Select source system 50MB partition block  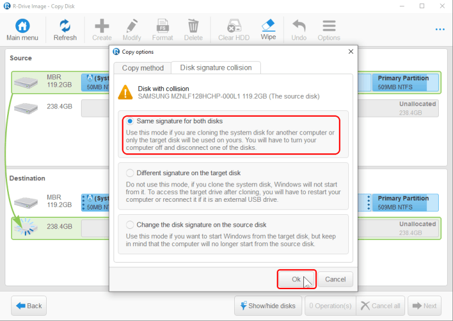[95, 83]
